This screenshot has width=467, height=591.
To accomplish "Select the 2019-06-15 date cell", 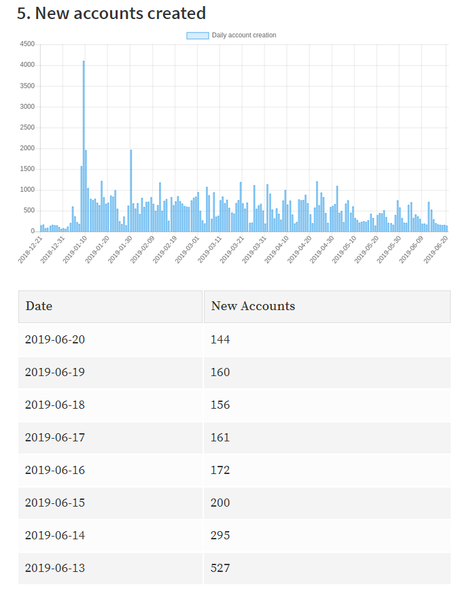I will (x=55, y=503).
